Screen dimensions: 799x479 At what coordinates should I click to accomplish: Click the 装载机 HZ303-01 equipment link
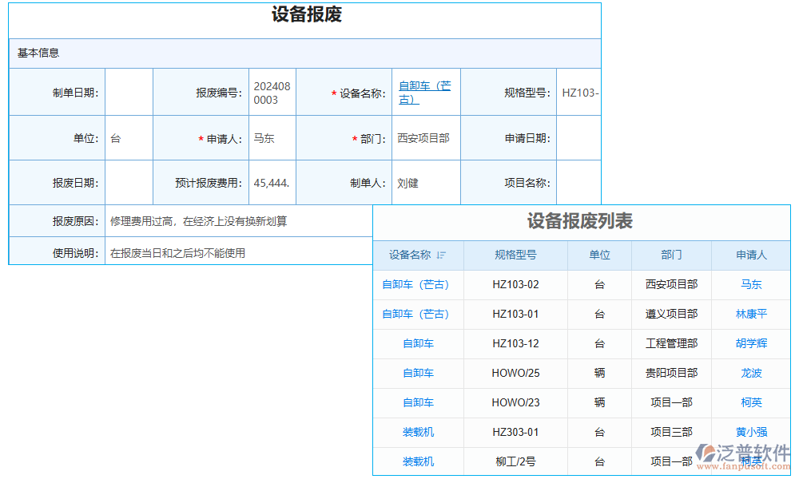point(417,432)
